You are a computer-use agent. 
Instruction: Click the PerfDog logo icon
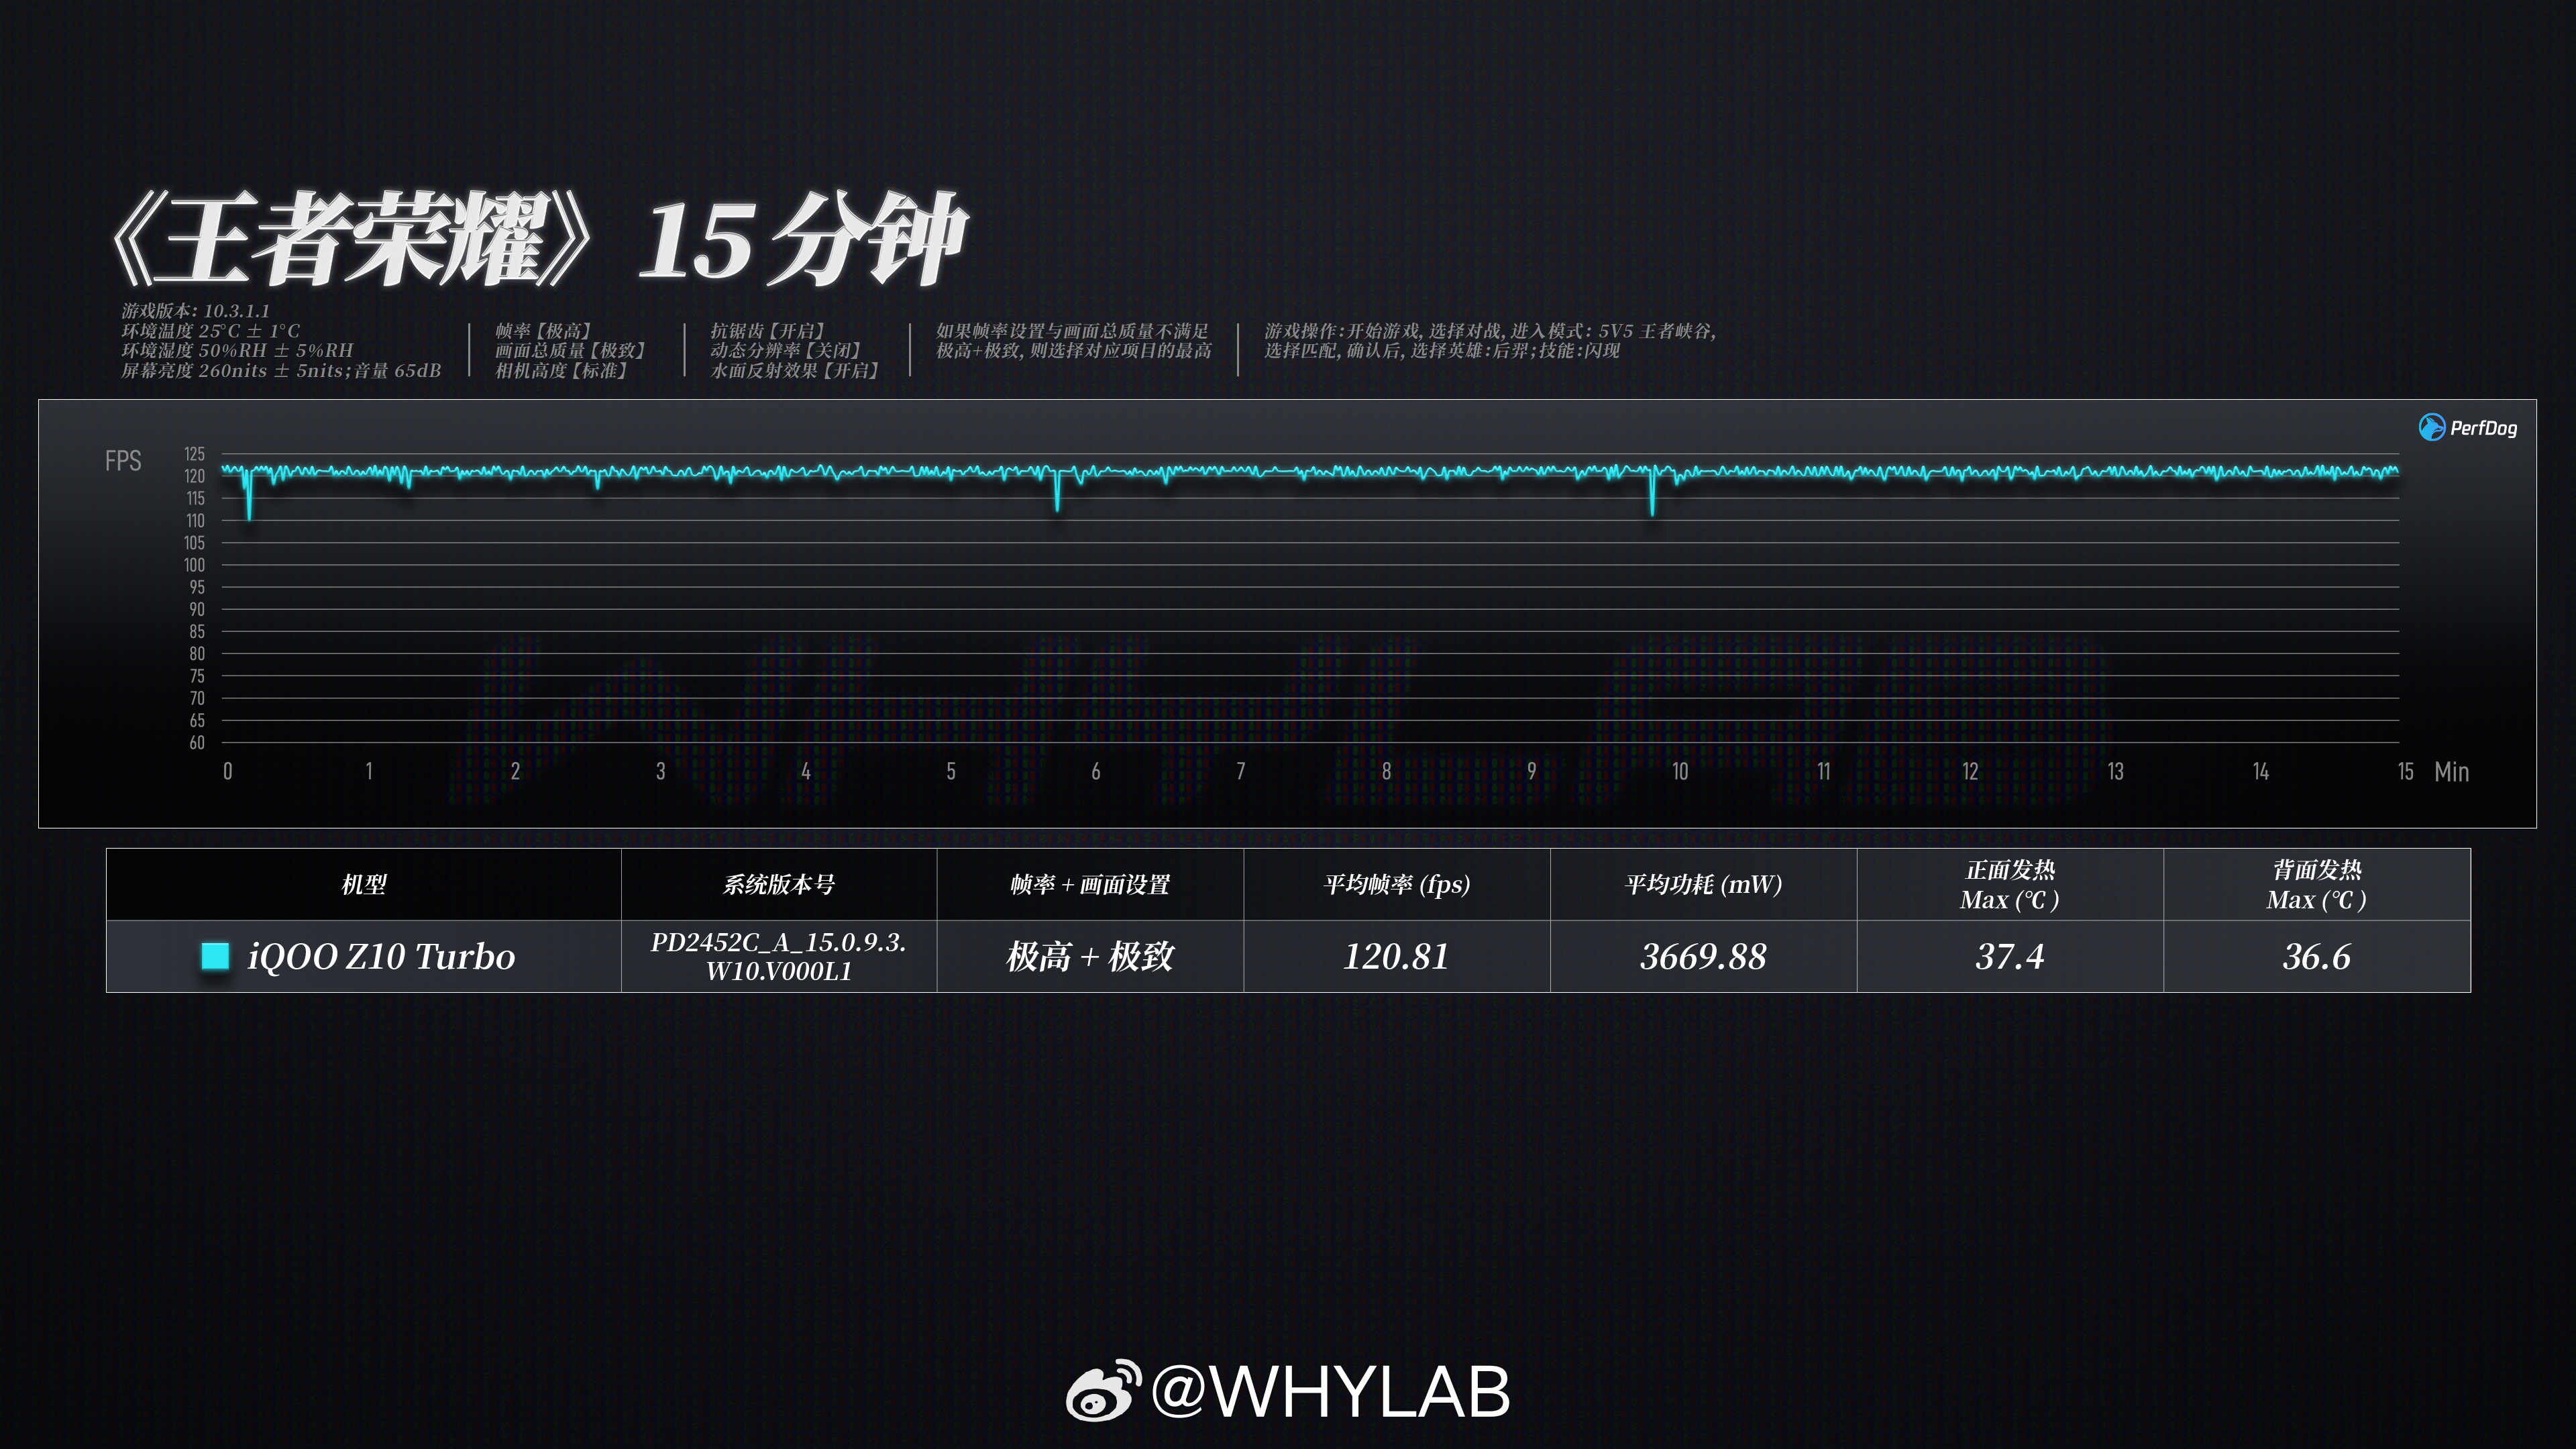pos(2431,428)
